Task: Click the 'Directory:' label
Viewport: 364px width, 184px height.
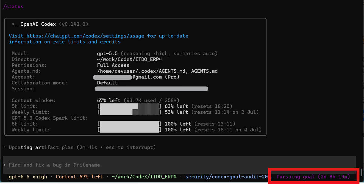Action: [26, 59]
